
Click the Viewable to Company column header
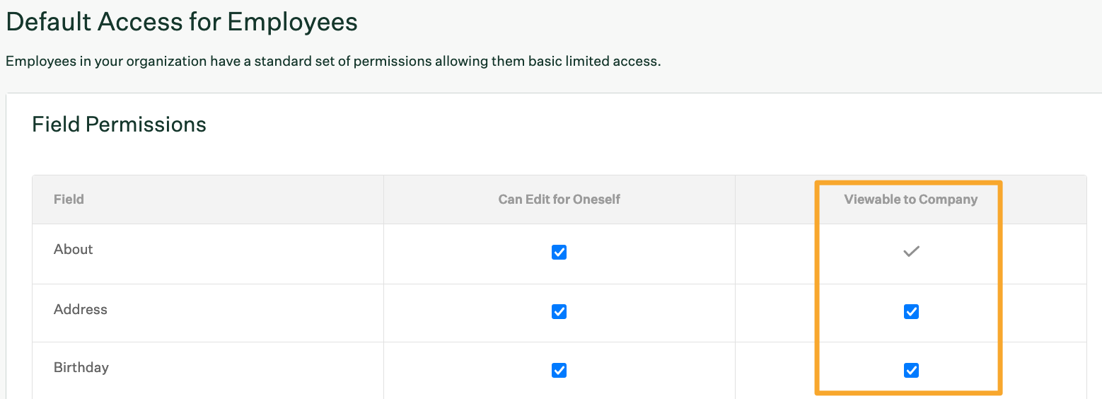coord(911,199)
